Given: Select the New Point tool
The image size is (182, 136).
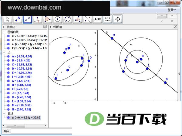Looking at the screenshot, I should coord(17,19).
